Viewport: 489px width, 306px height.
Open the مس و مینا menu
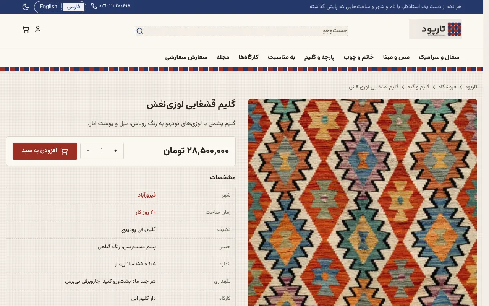tap(396, 57)
